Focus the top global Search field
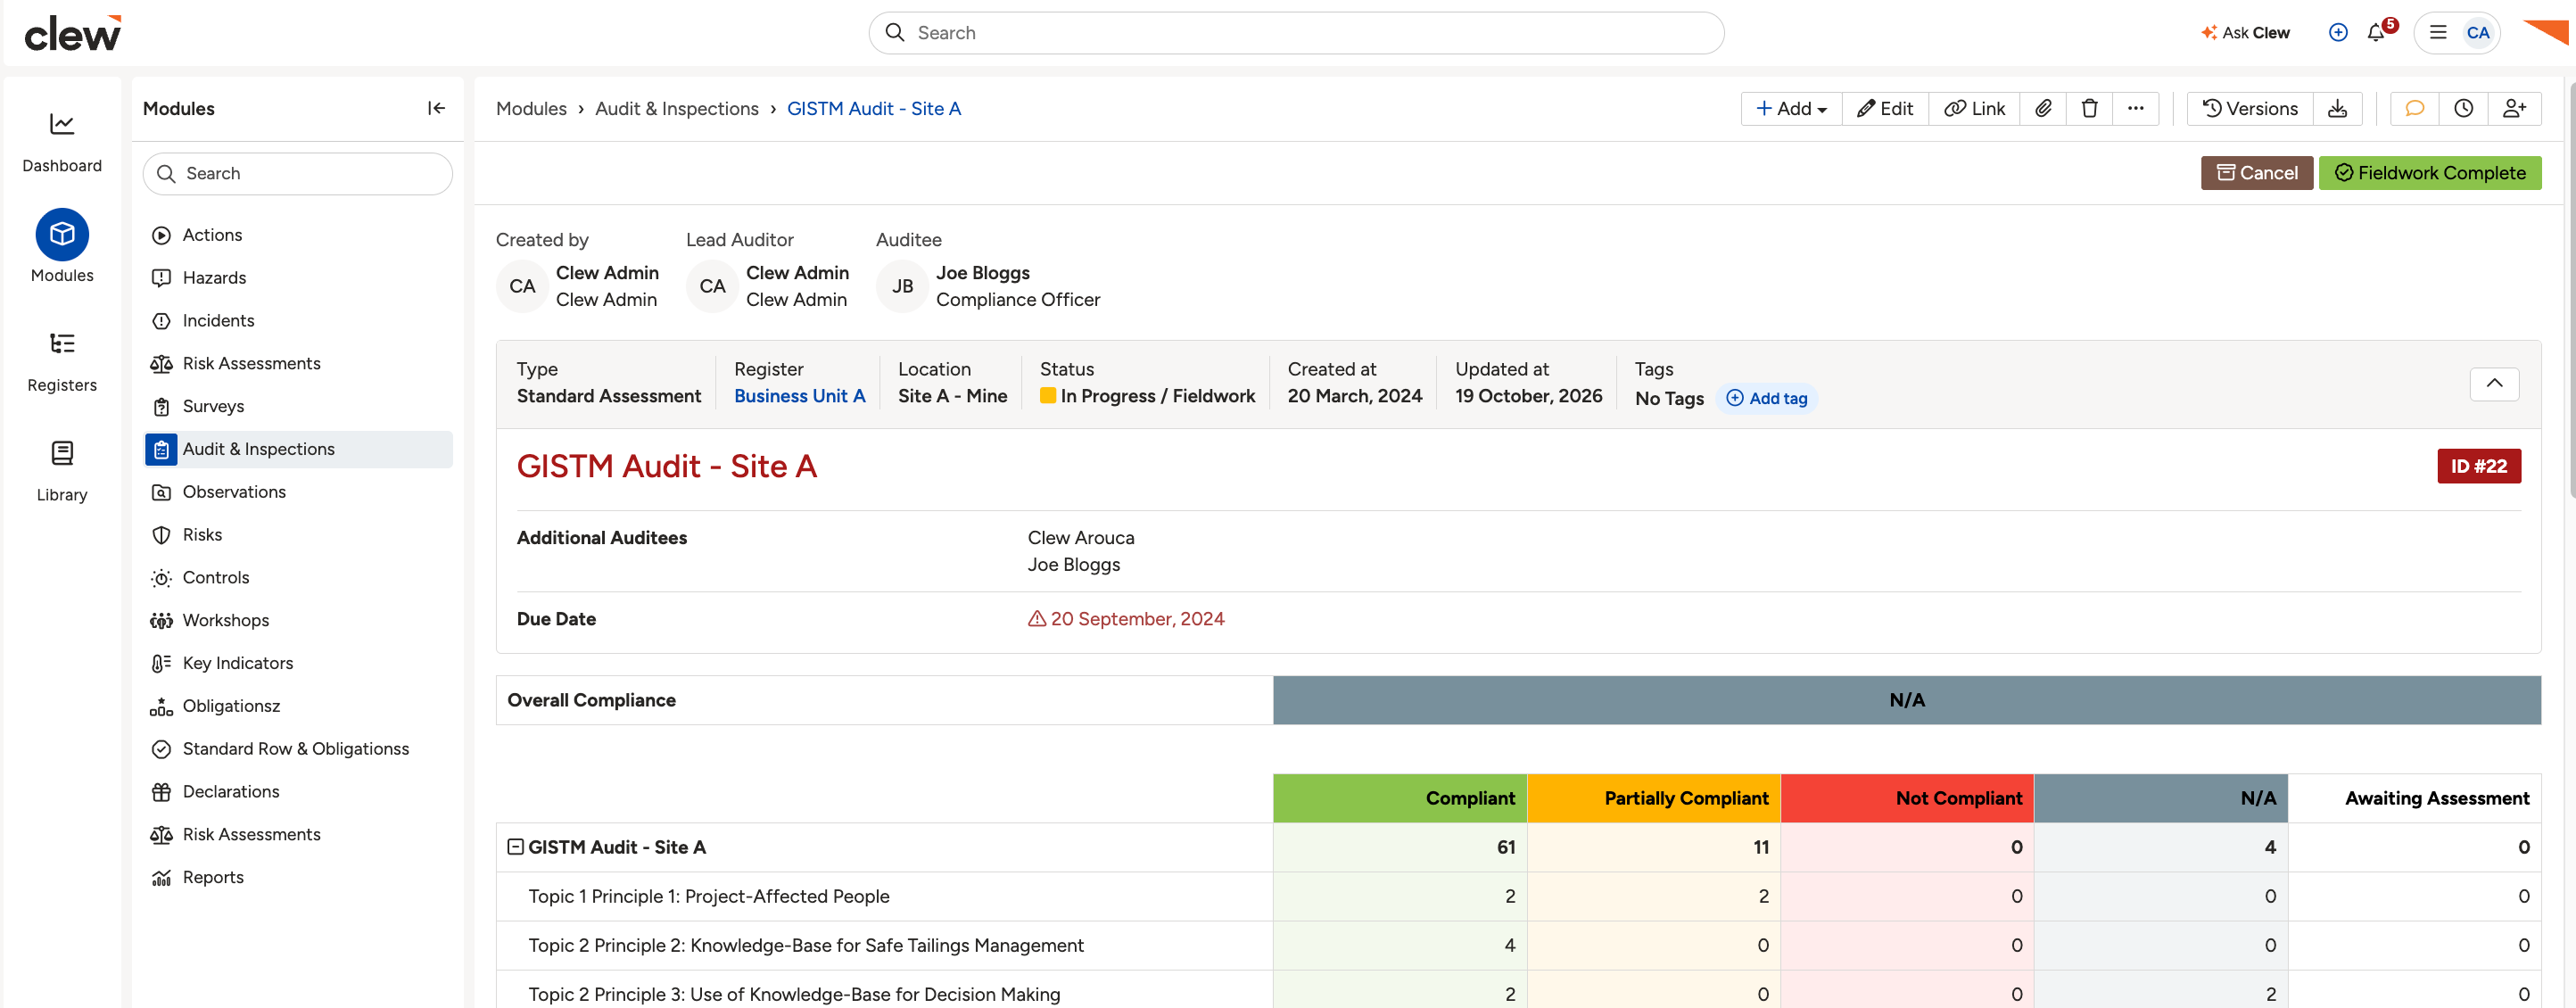Screen dimensions: 2576x1008 pyautogui.click(x=1296, y=33)
